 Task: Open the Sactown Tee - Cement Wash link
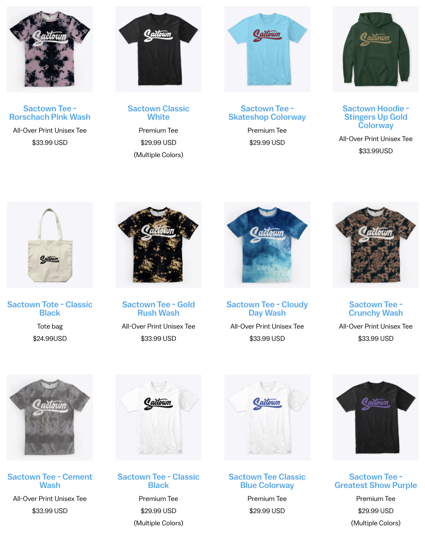tap(50, 481)
